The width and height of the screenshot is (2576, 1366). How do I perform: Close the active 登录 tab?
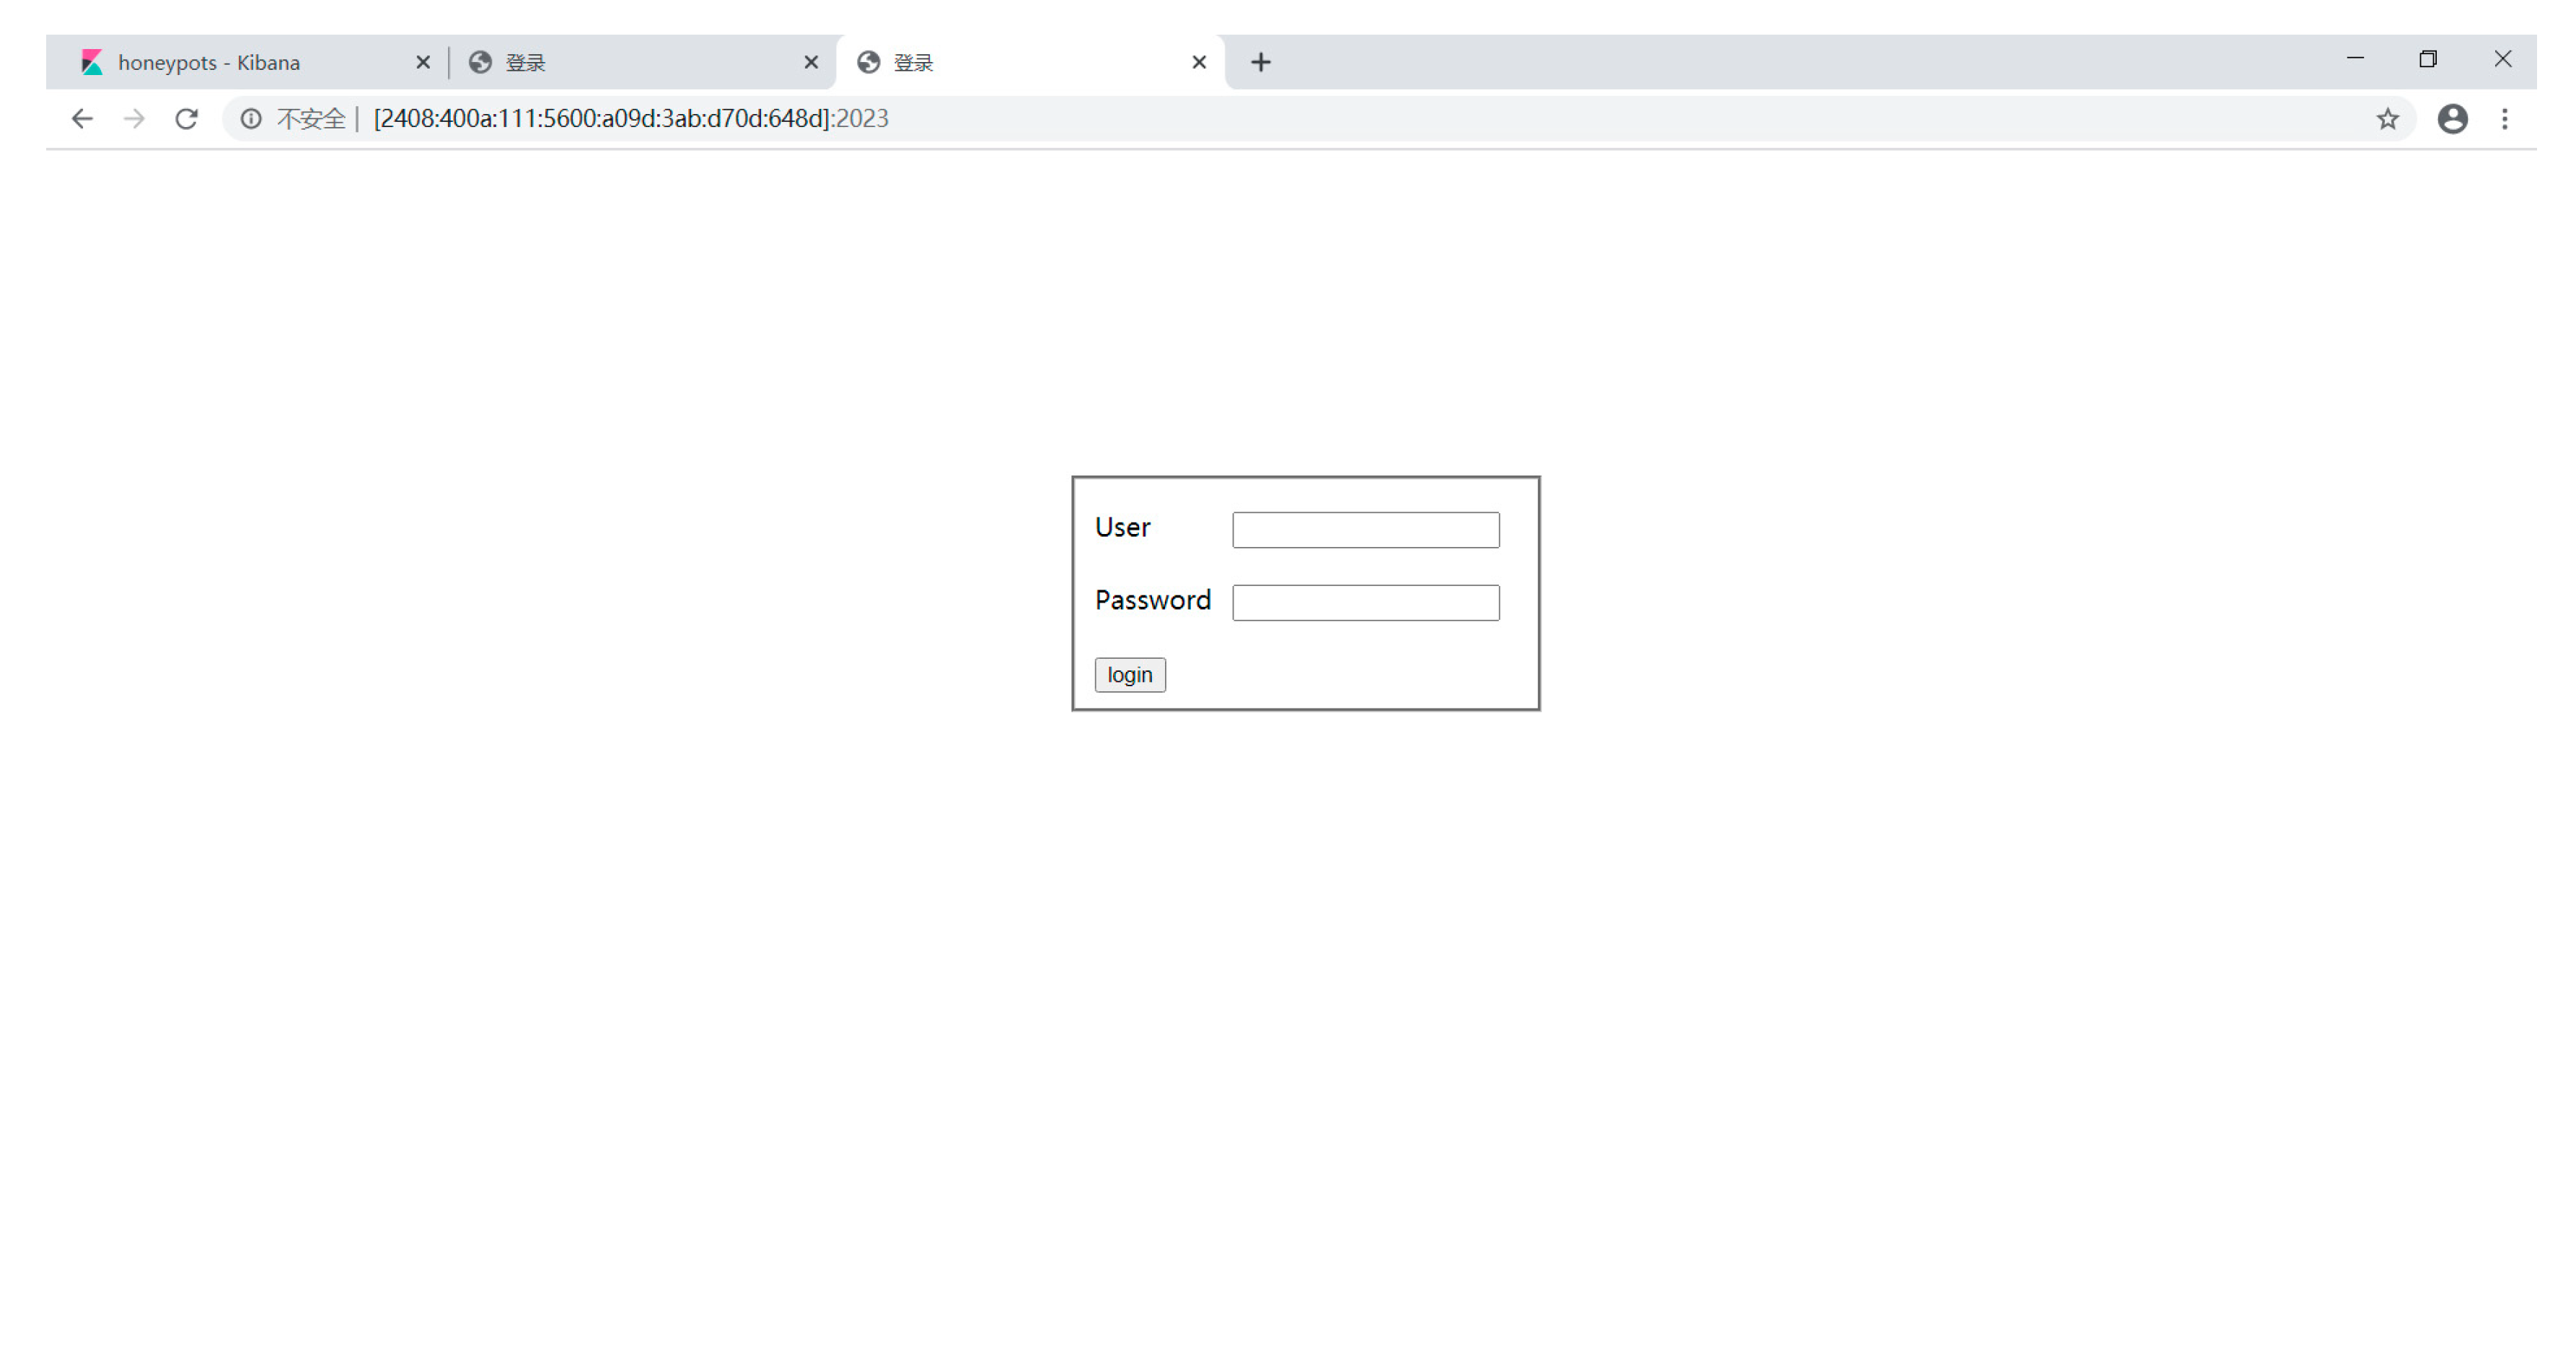click(x=1199, y=62)
